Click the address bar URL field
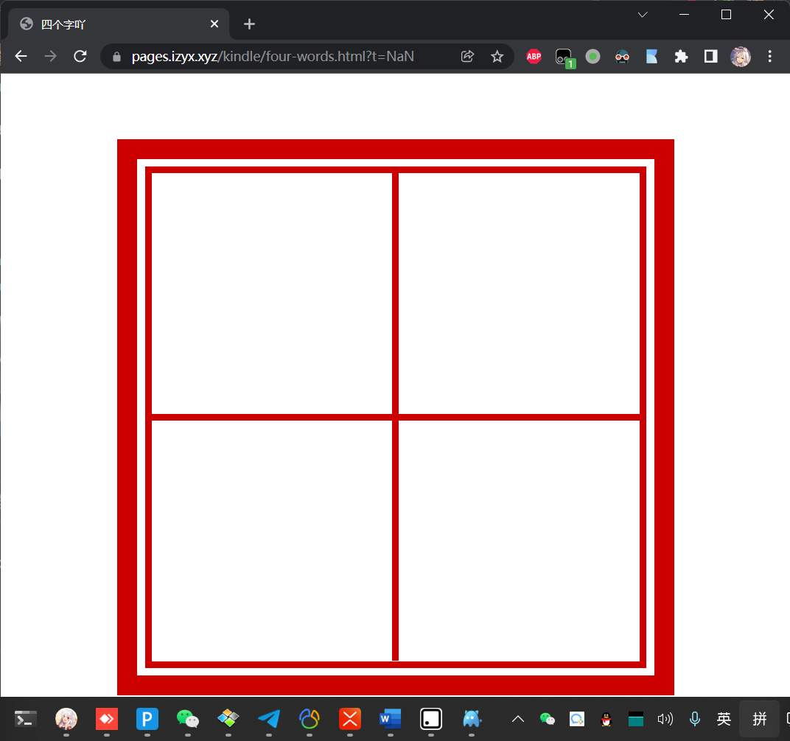790x741 pixels. tap(287, 57)
